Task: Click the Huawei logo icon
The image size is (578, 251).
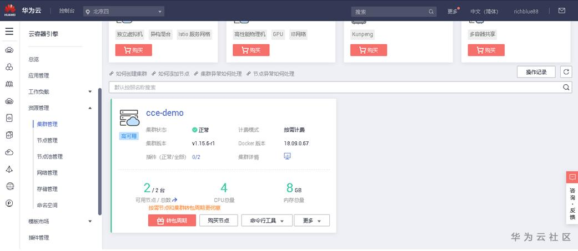Action: [10, 11]
